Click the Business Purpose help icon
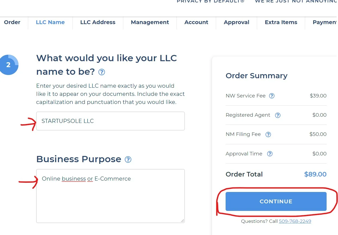 (x=128, y=159)
